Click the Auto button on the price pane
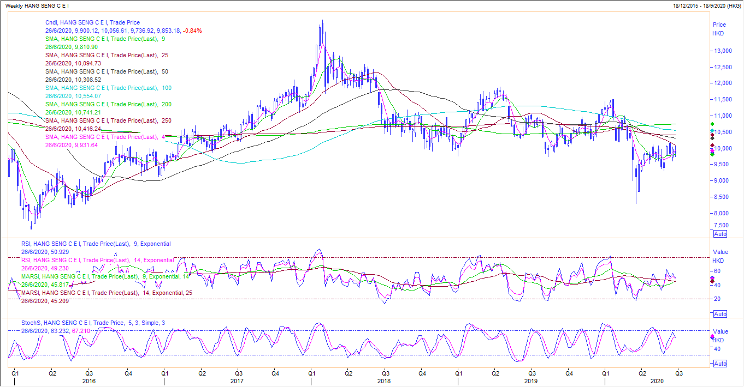Image resolution: width=744 pixels, height=387 pixels. (x=721, y=233)
